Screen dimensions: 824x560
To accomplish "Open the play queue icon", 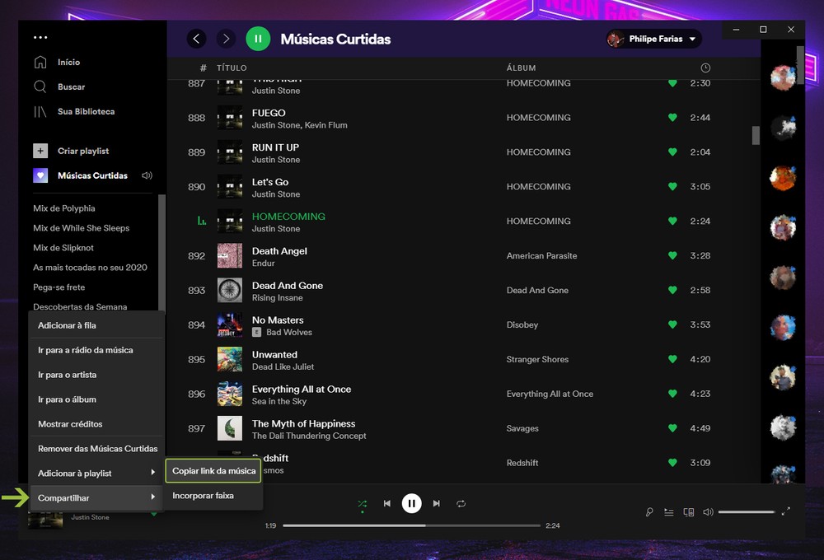I will (x=669, y=512).
